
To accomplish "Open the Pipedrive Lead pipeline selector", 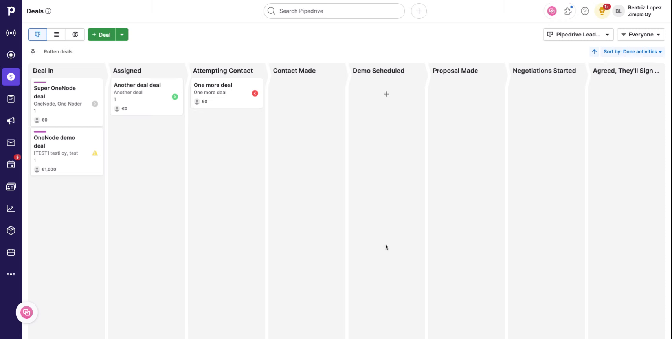I will pos(578,35).
